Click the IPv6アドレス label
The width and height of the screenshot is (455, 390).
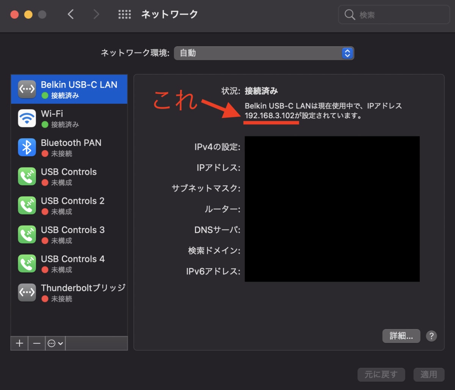pos(213,271)
